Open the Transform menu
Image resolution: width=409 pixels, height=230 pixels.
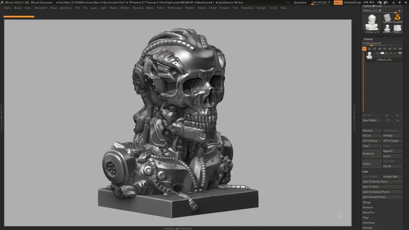tap(247, 8)
